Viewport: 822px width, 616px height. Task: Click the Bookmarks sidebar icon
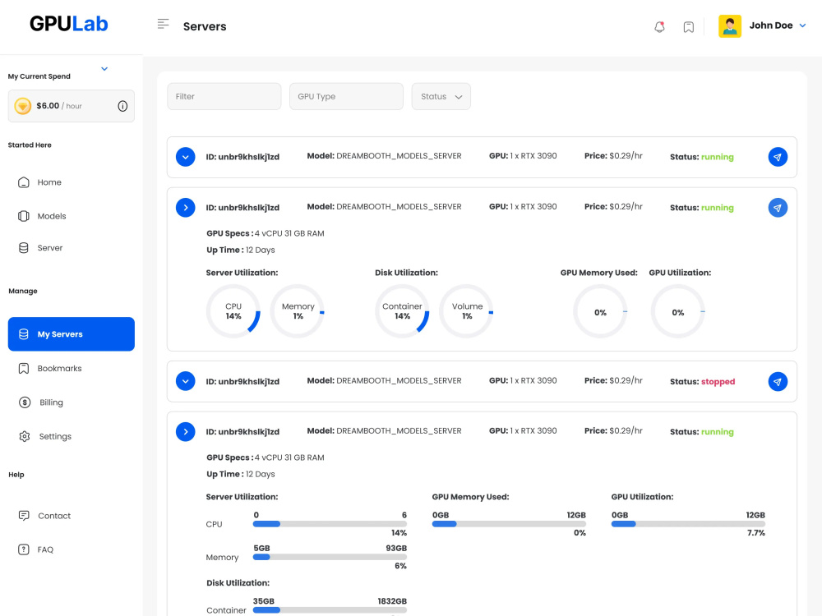[24, 368]
